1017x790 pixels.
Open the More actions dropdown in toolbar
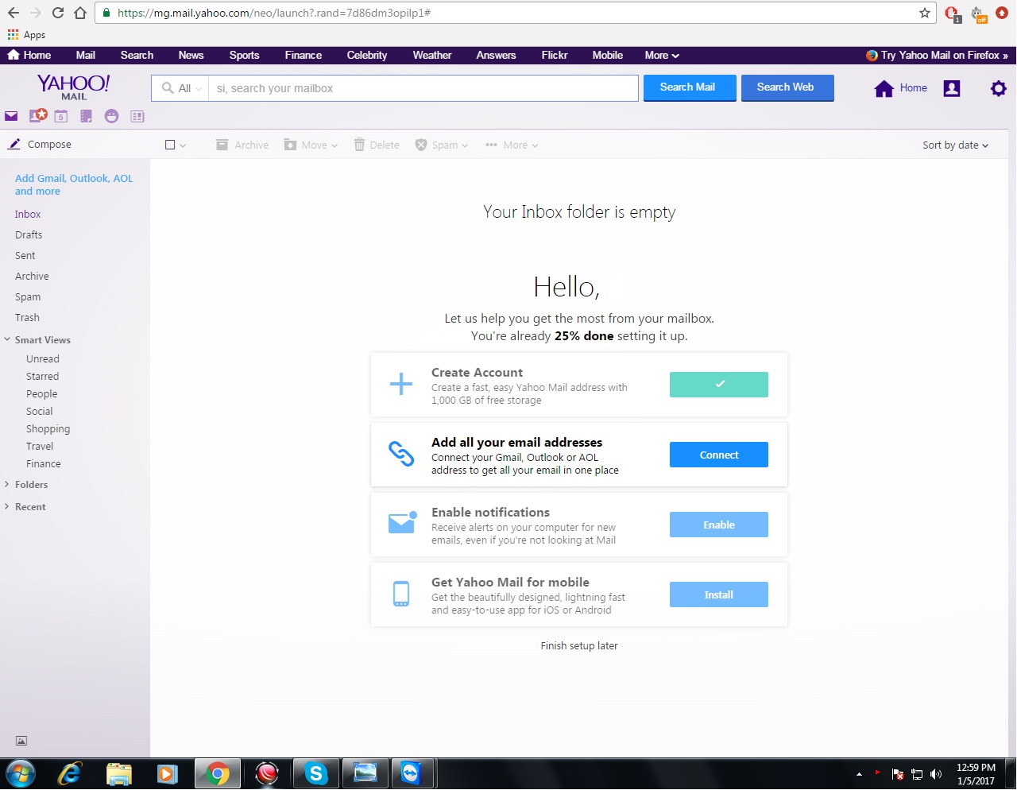click(512, 145)
